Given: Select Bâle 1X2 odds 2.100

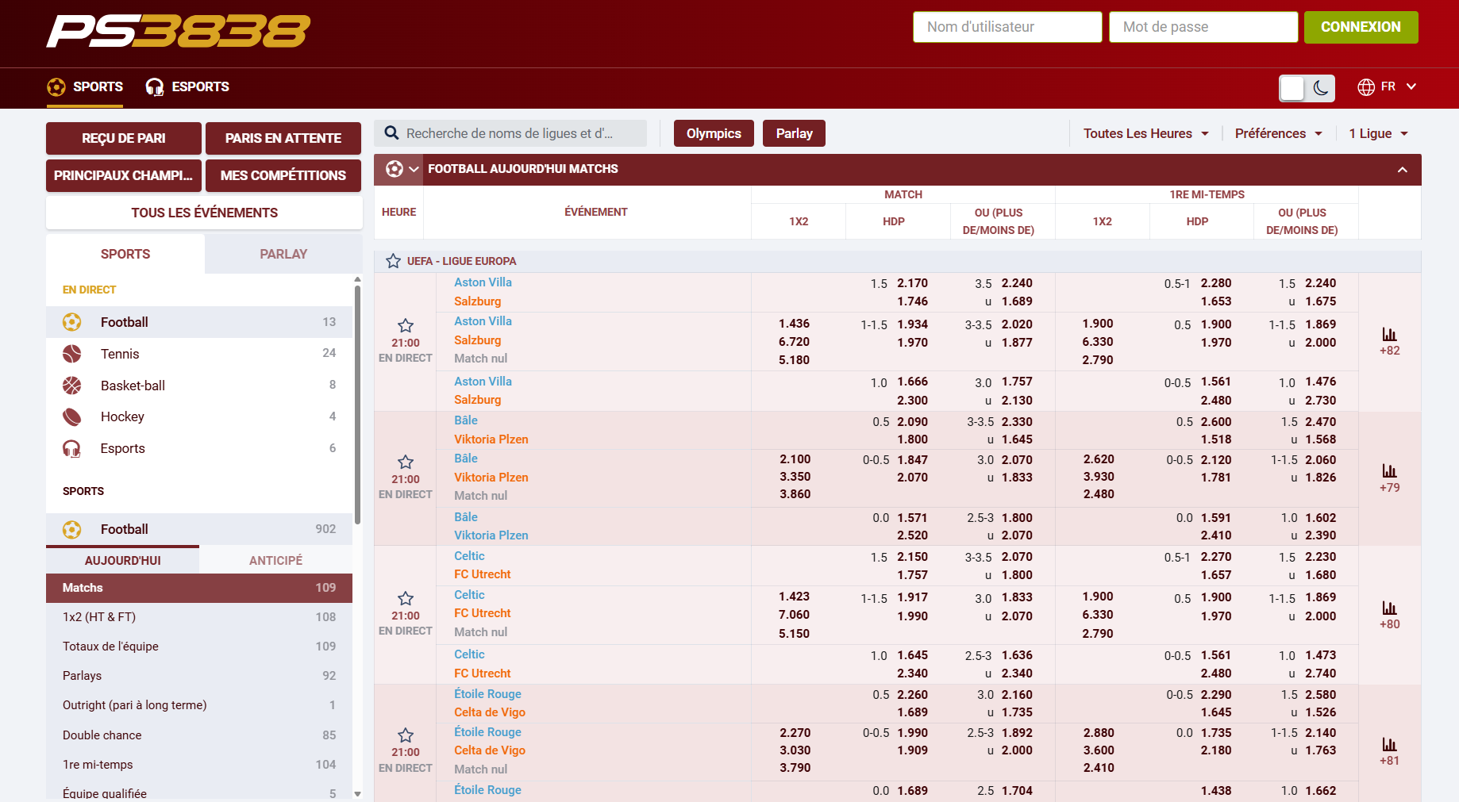Looking at the screenshot, I should (795, 459).
